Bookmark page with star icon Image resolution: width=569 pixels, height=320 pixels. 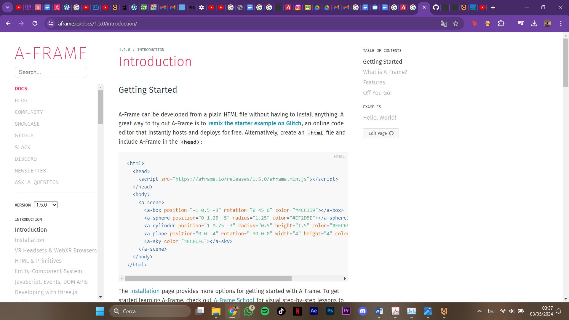pos(455,23)
